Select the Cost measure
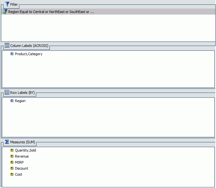 coord(18,174)
